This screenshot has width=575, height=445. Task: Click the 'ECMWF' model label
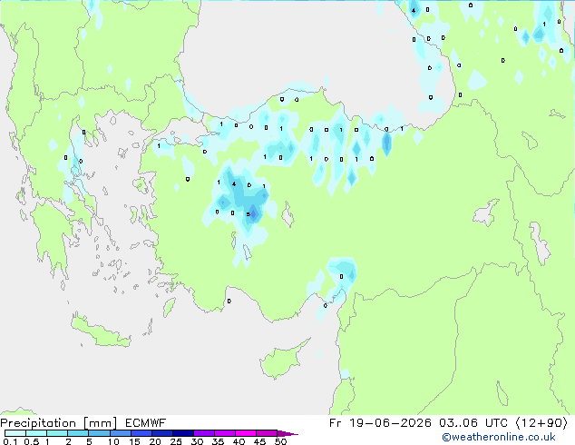146,423
